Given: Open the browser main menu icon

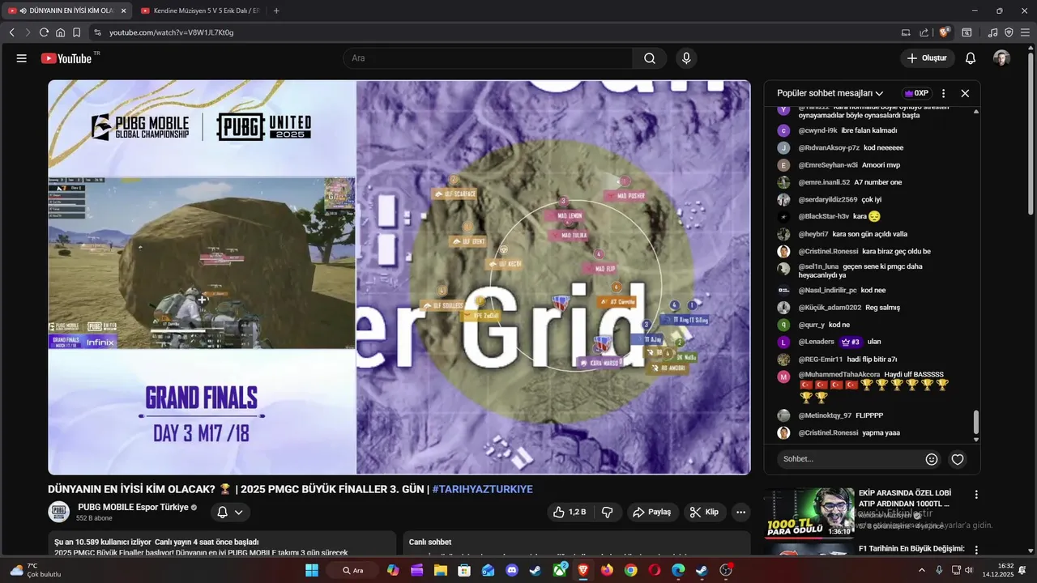Looking at the screenshot, I should point(1025,32).
